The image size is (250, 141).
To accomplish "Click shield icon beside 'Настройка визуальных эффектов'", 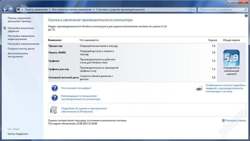I will pyautogui.click(x=5, y=28).
